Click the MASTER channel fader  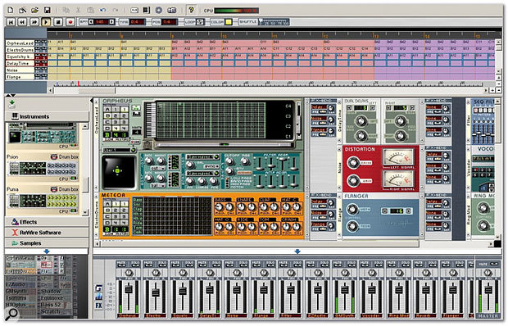coord(488,289)
